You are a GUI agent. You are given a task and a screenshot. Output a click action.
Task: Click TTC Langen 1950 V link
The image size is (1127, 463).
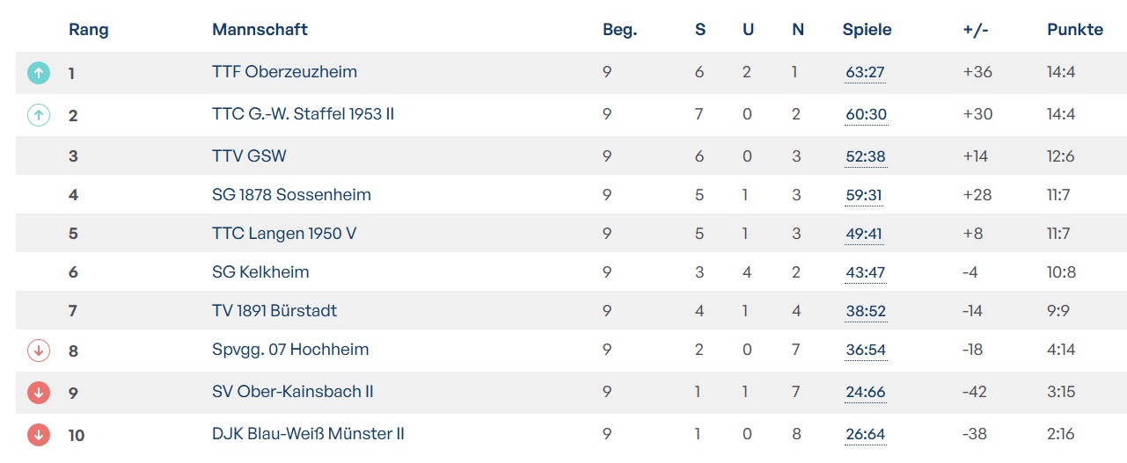(x=284, y=234)
